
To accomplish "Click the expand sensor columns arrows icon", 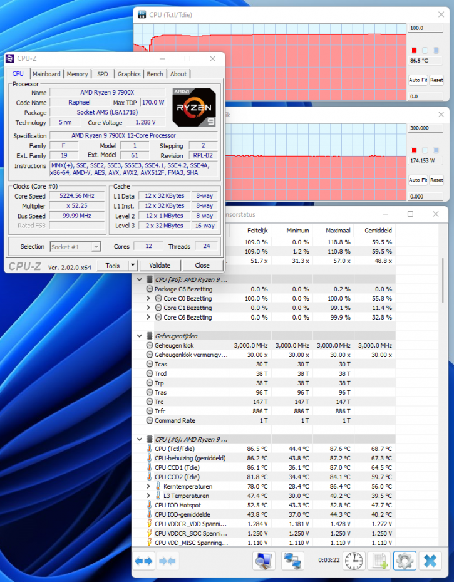I will (143, 561).
